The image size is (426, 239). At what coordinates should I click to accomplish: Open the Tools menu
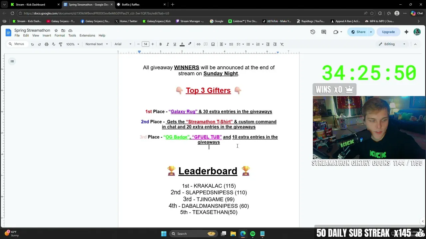(x=72, y=36)
